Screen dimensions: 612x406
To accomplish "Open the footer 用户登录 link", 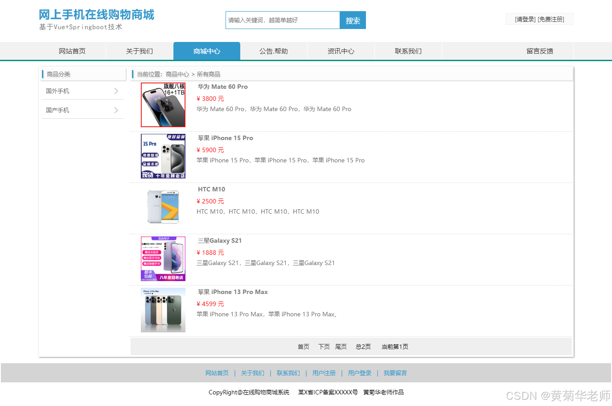I will (360, 373).
